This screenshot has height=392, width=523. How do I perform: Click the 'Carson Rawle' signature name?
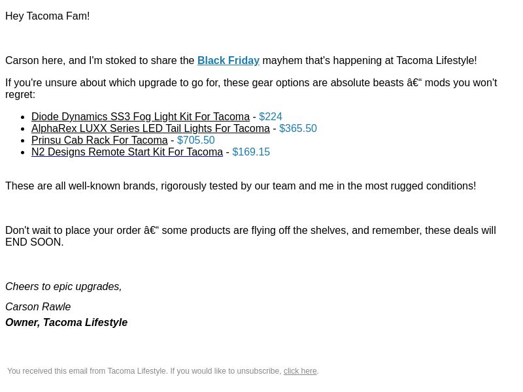pyautogui.click(x=38, y=306)
